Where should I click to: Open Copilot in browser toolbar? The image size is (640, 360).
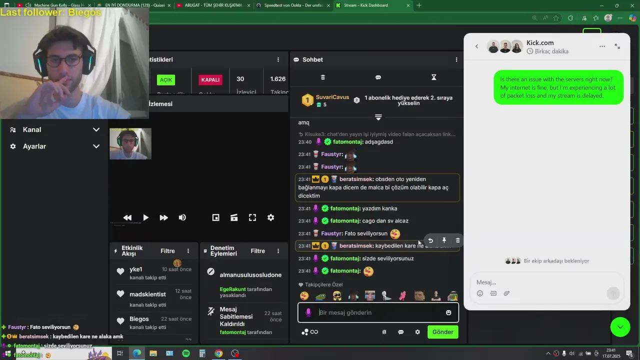pos(632,18)
